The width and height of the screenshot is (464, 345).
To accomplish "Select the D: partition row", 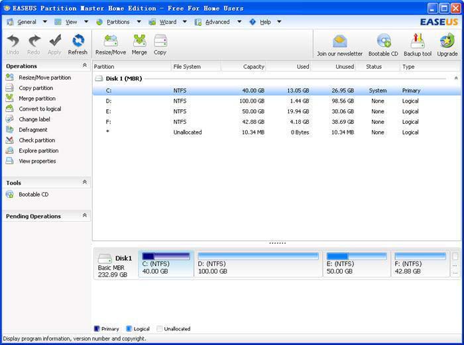I will point(265,101).
